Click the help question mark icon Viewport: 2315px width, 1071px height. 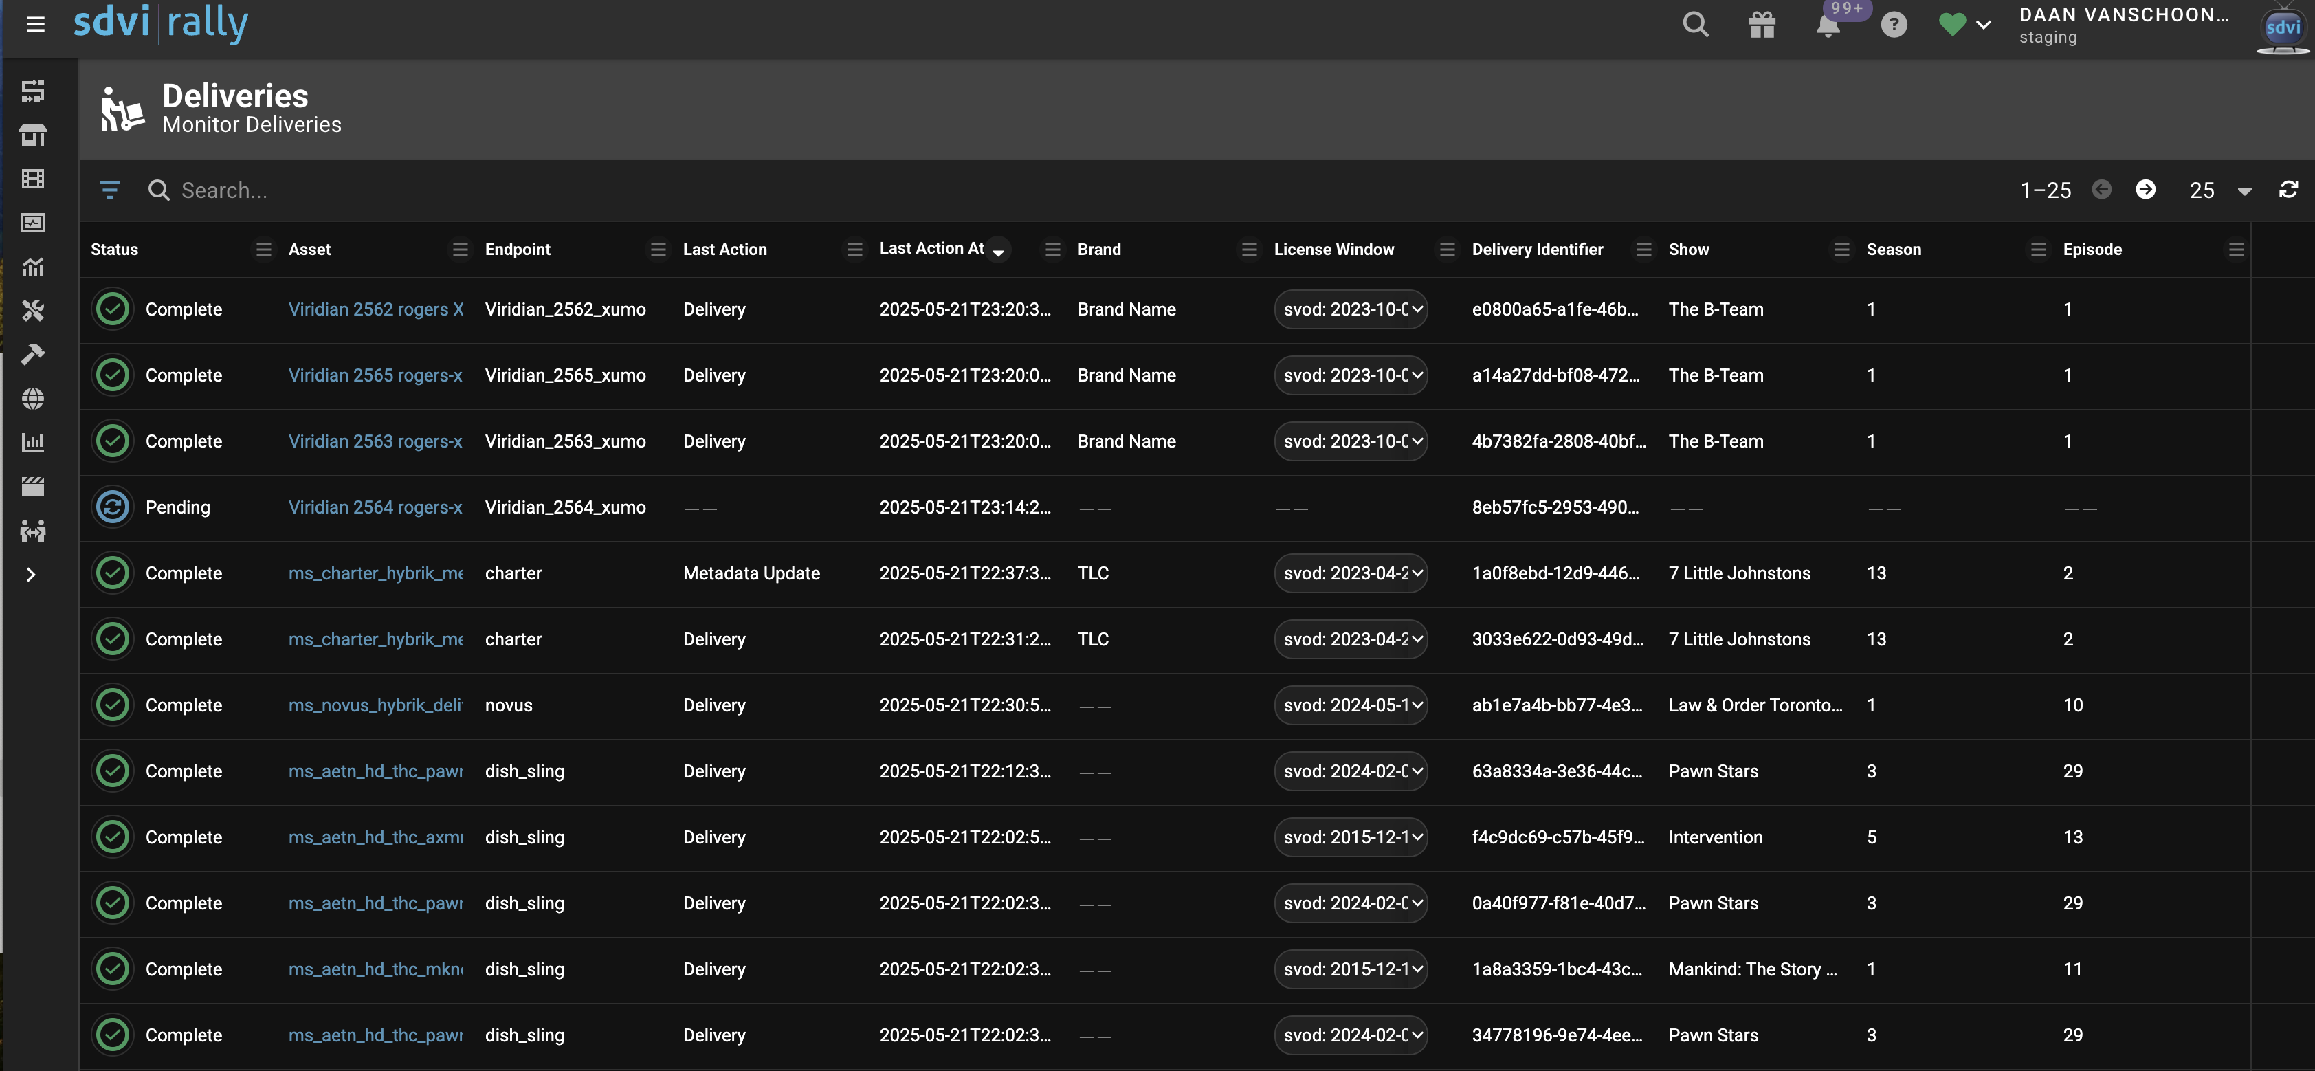point(1894,24)
